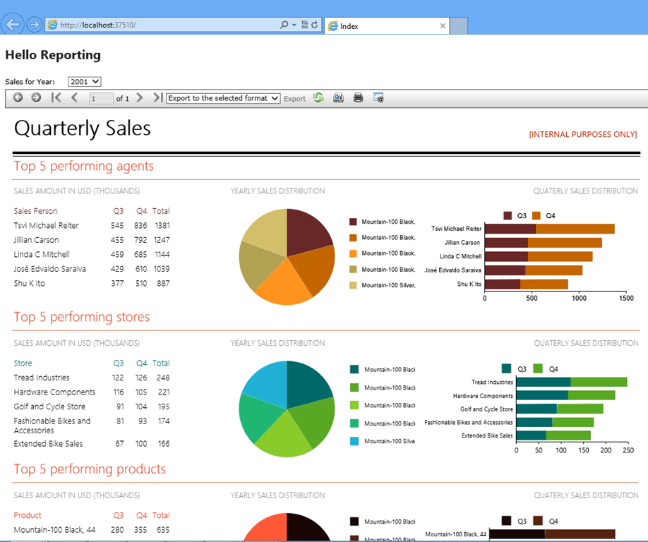This screenshot has height=542, width=648.
Task: Click the browser forward arrow button
Action: (35, 25)
